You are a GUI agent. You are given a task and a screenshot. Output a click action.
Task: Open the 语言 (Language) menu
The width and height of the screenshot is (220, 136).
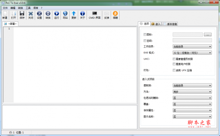[x=36, y=8]
